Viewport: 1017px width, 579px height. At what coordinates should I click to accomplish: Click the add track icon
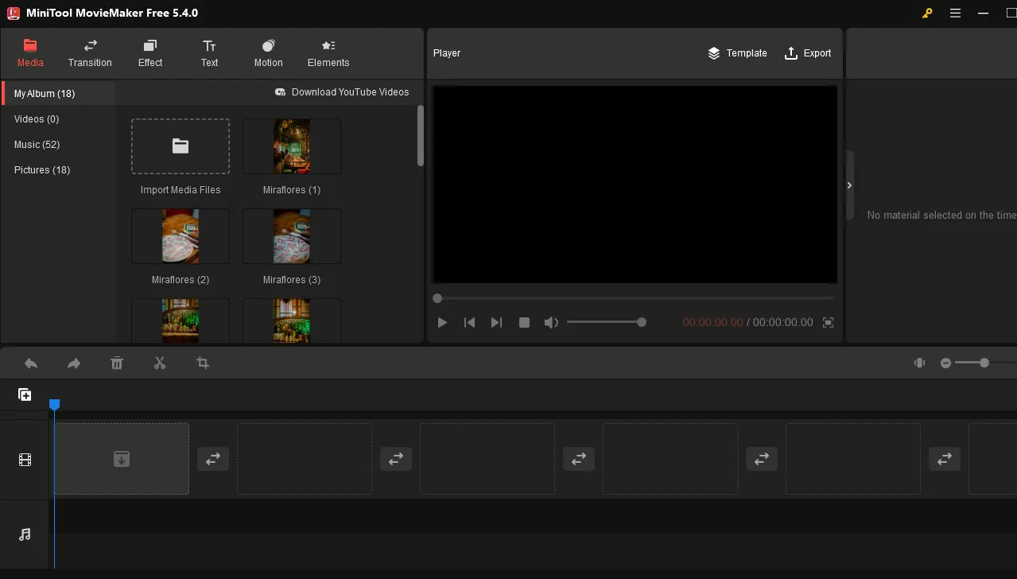(x=25, y=394)
